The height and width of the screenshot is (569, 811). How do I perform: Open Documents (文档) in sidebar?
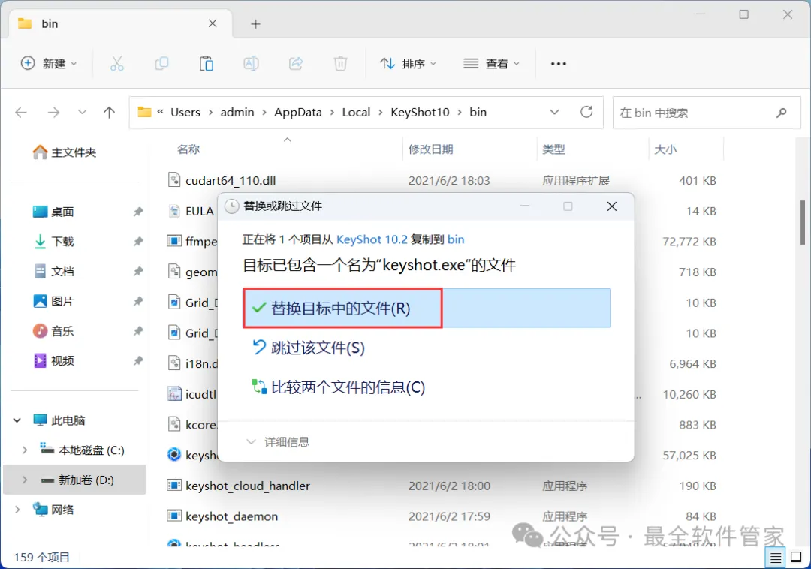coord(53,271)
